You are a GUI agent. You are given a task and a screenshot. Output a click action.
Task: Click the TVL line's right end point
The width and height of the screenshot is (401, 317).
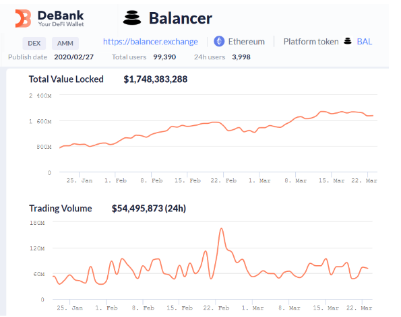coord(373,116)
